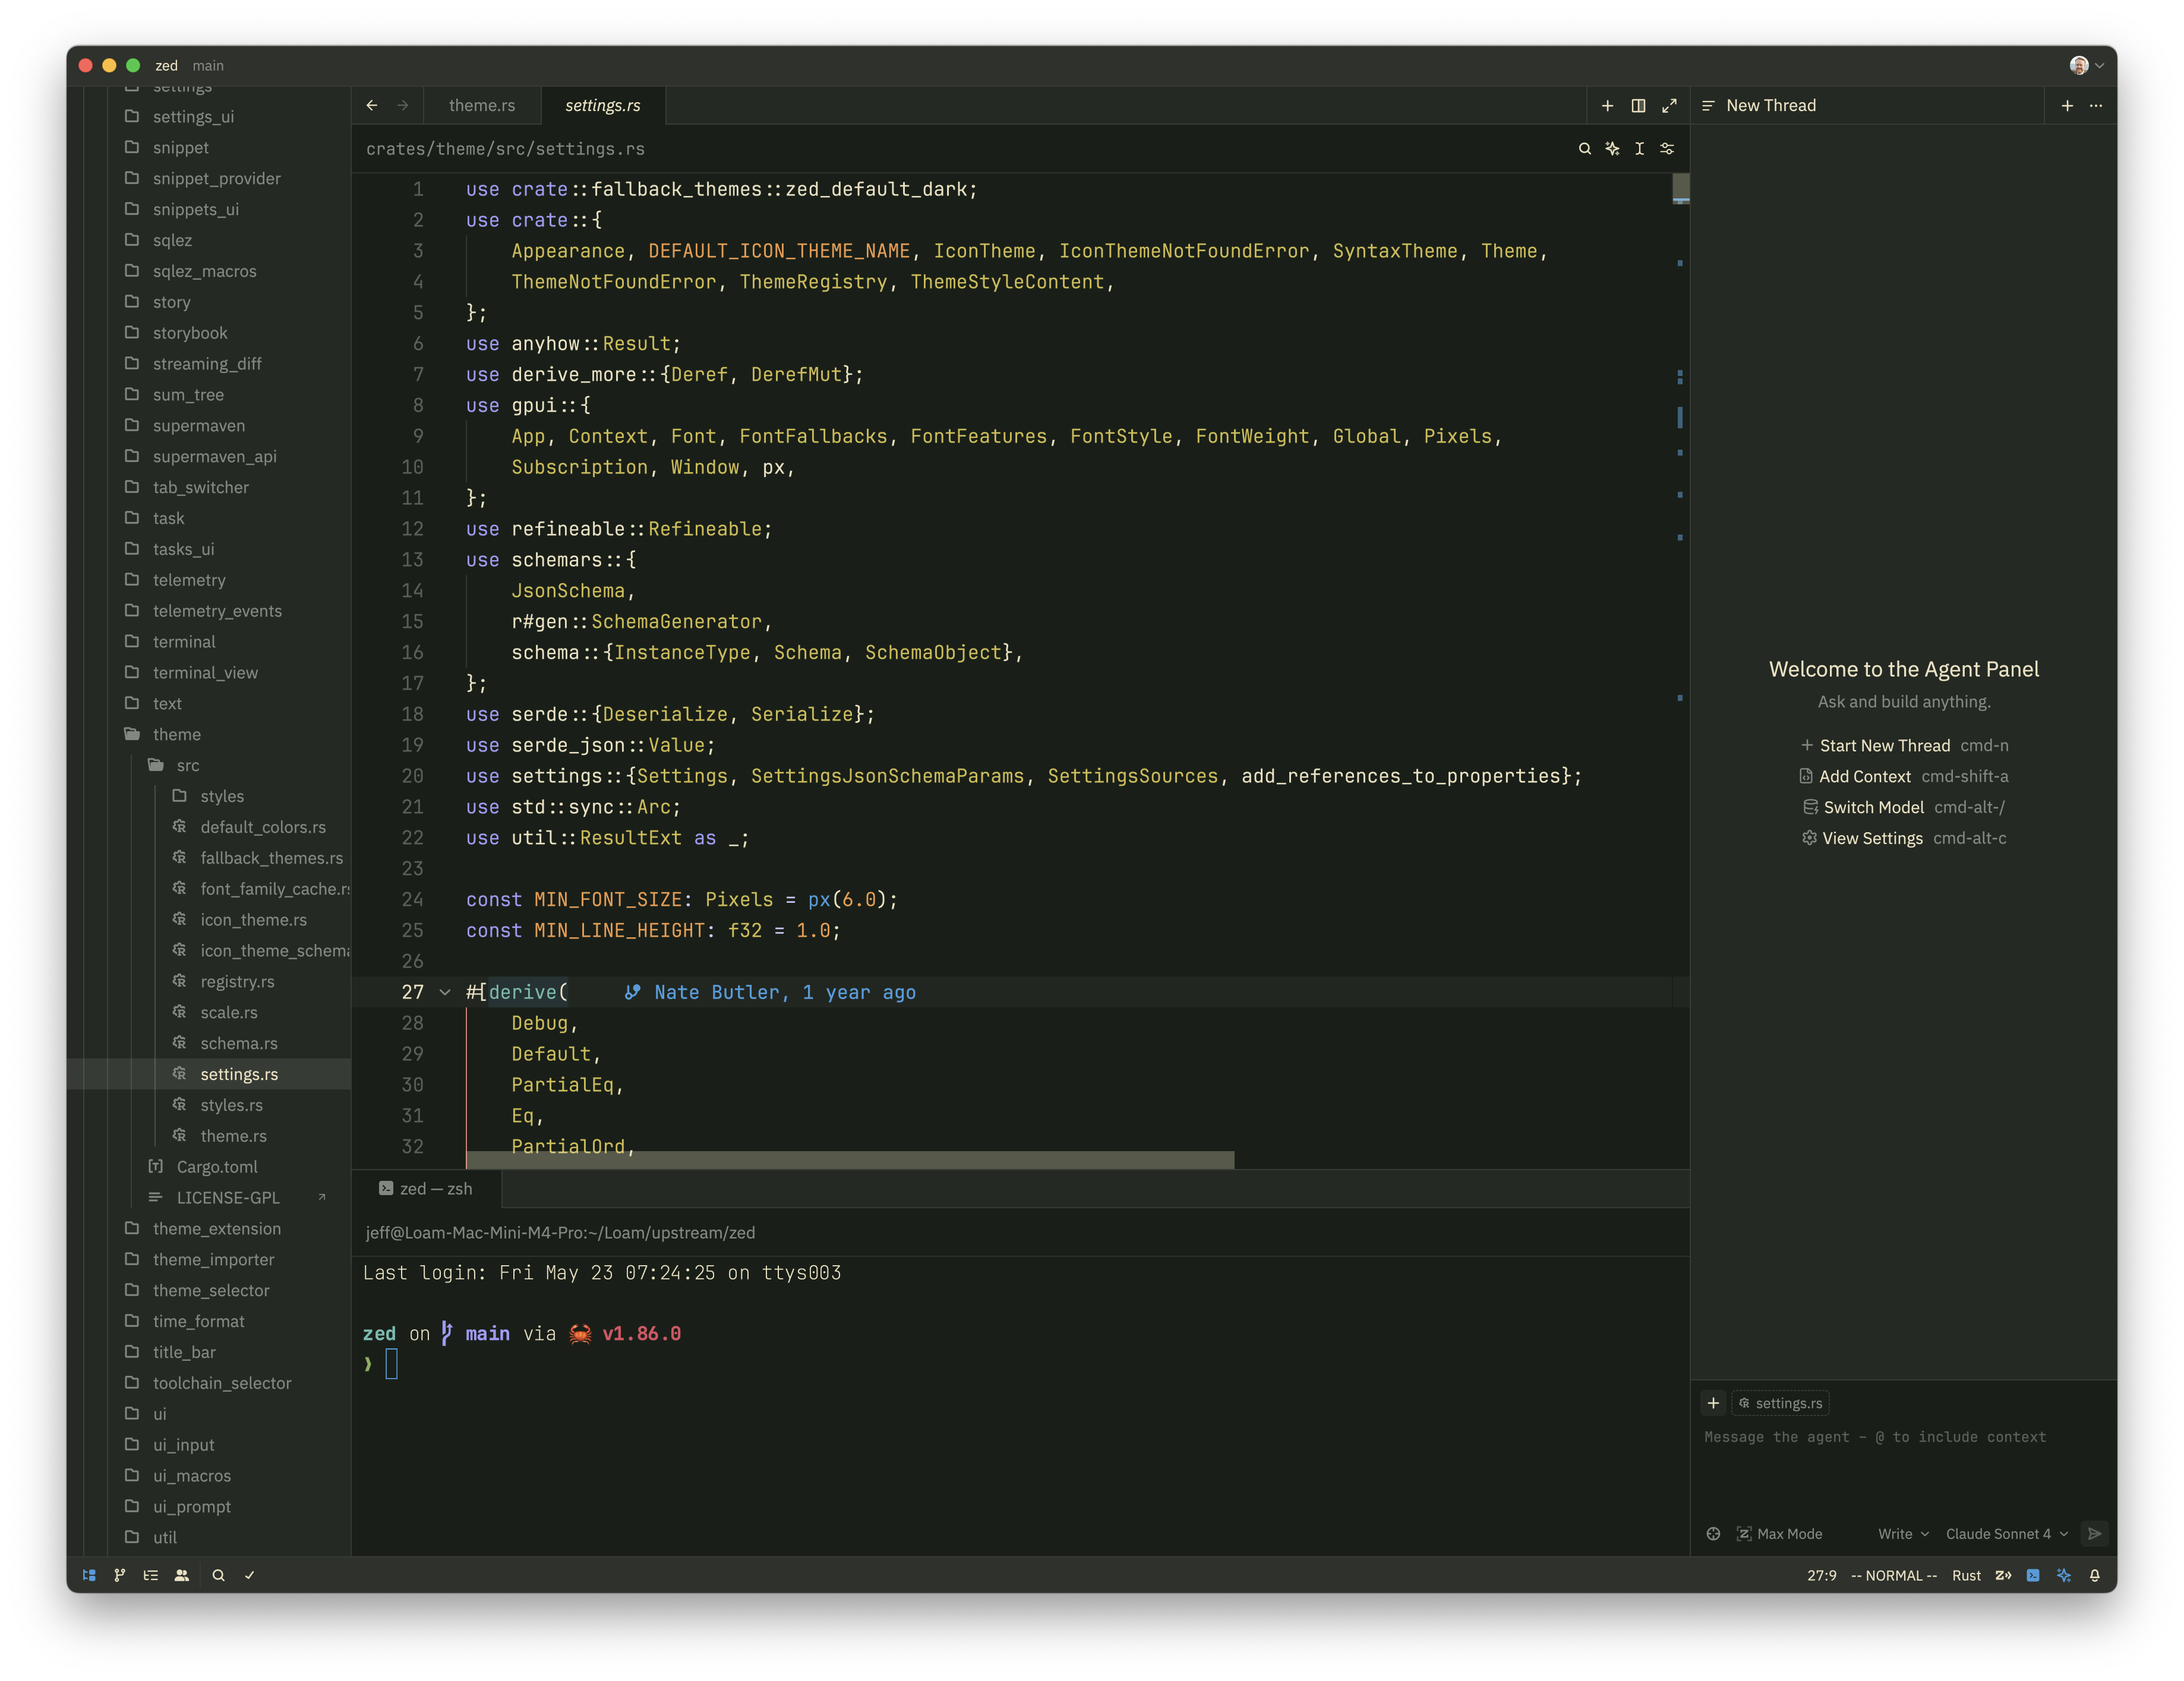Click the follow agent crosshair icon
Viewport: 2184px width, 1681px height.
1713,1534
